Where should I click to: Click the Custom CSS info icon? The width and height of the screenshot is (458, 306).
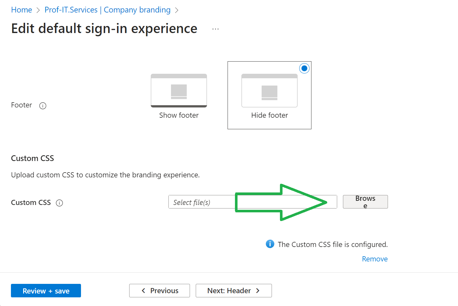(x=59, y=203)
